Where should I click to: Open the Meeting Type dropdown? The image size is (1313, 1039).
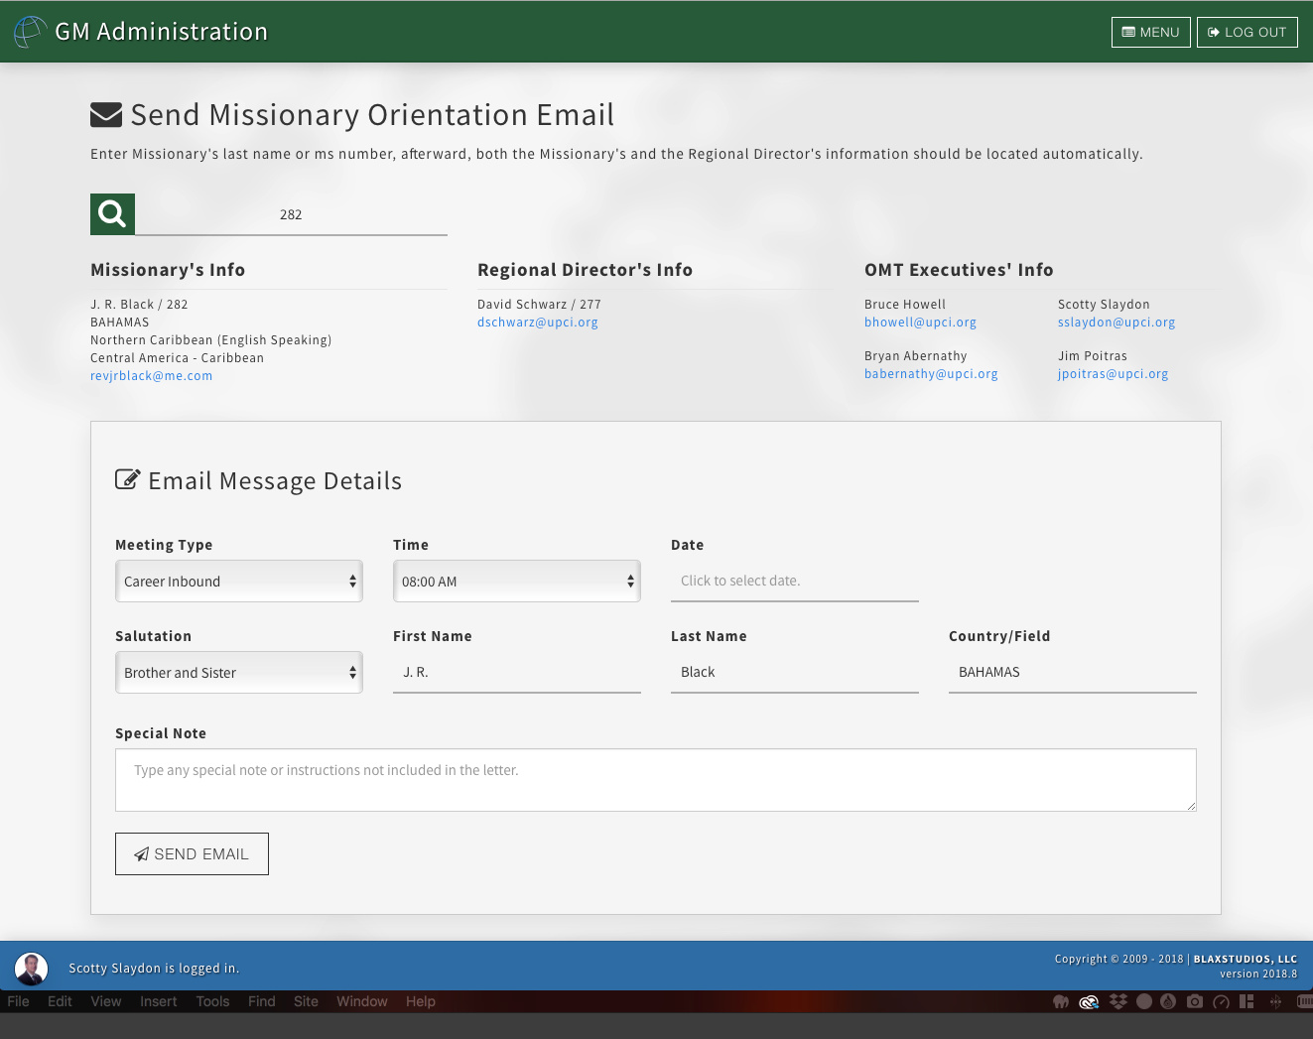[x=238, y=582]
